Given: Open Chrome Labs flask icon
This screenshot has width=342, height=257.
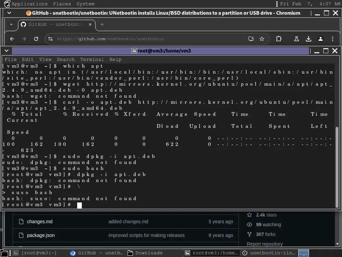Looking at the screenshot, I should 297,39.
